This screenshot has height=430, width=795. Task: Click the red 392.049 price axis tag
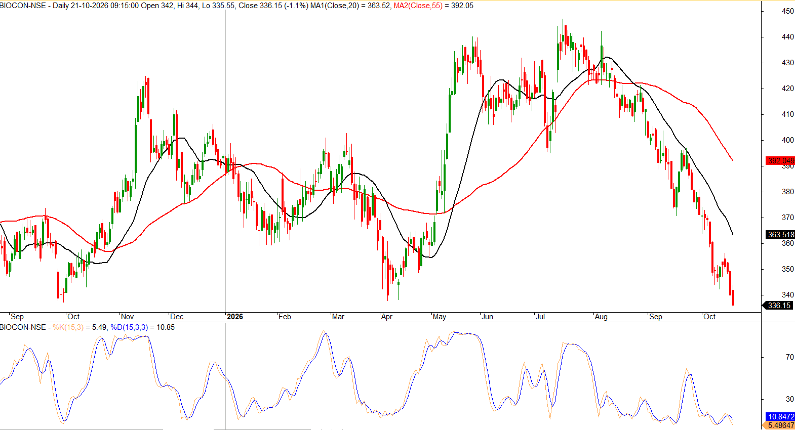(x=780, y=161)
